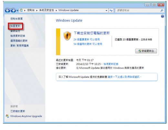Click 系統及安全性 breadcrumb in address bar
This screenshot has height=130, width=168.
pos(47,10)
